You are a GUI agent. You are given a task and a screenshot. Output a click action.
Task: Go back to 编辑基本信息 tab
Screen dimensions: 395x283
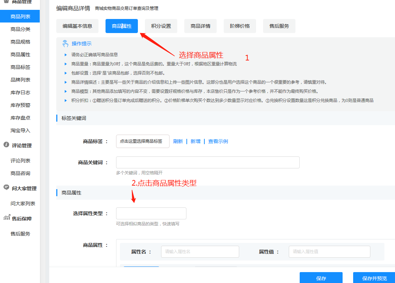[78, 26]
